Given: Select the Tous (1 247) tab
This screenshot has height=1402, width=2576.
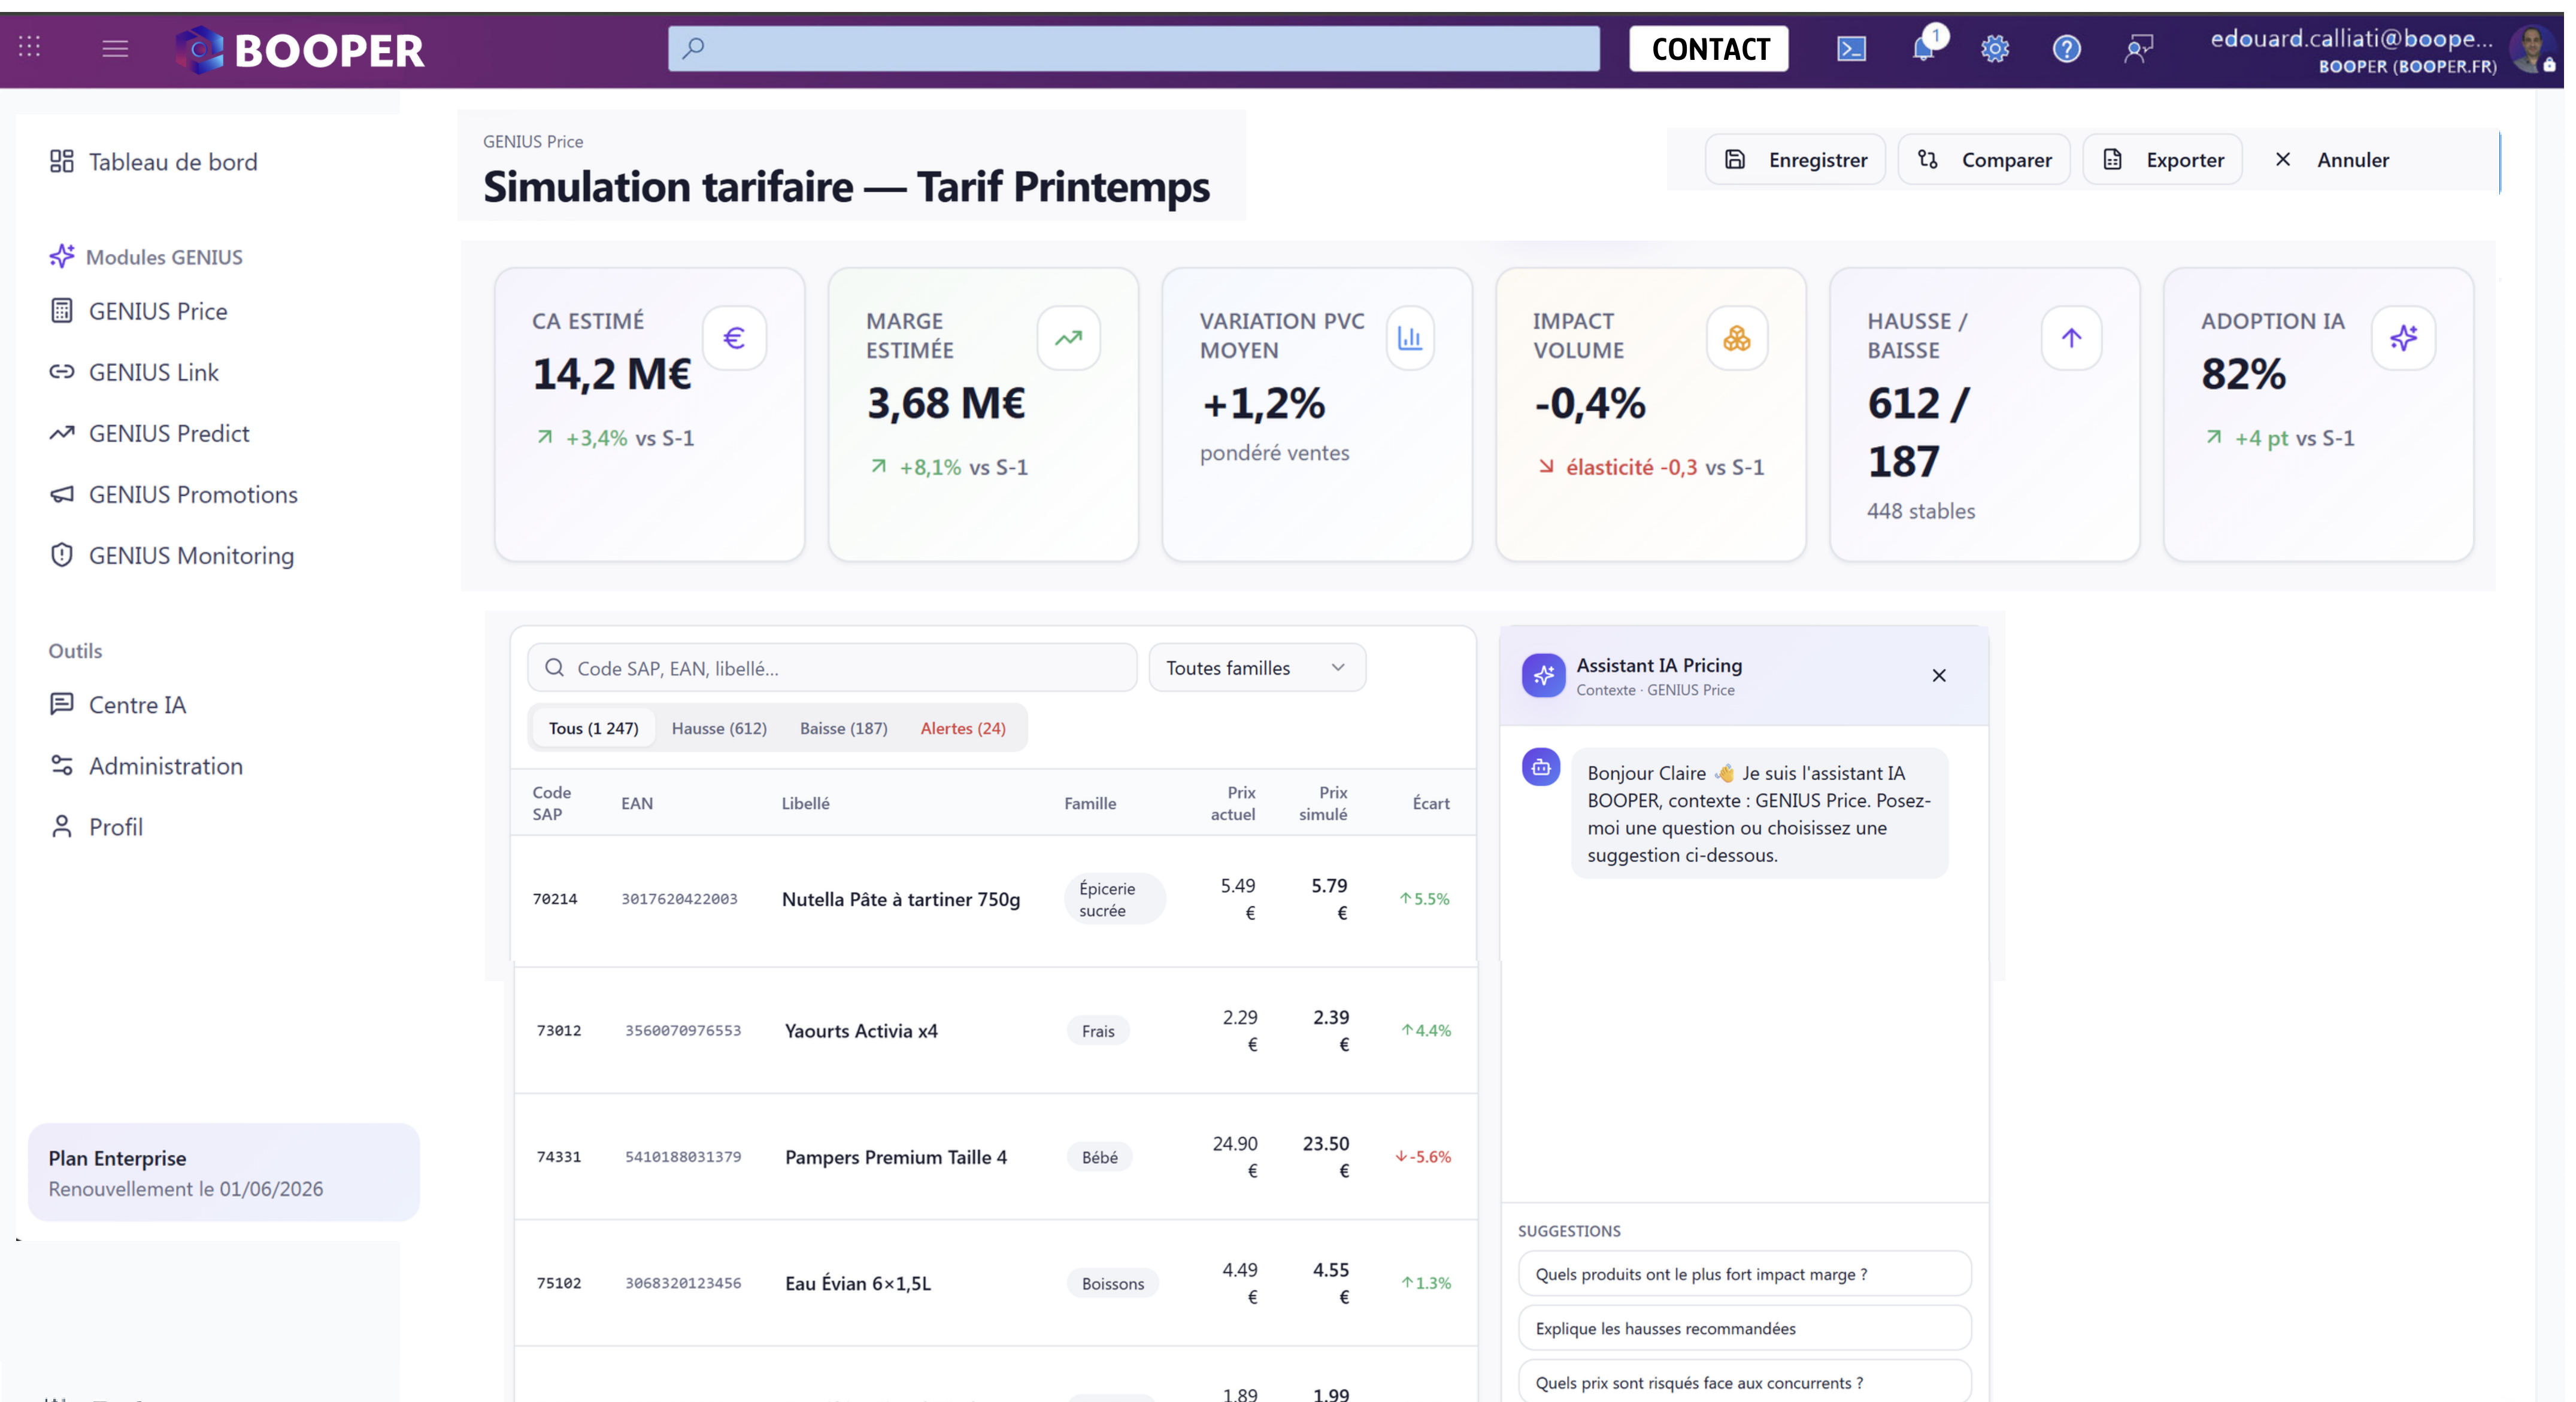Looking at the screenshot, I should click(x=593, y=728).
